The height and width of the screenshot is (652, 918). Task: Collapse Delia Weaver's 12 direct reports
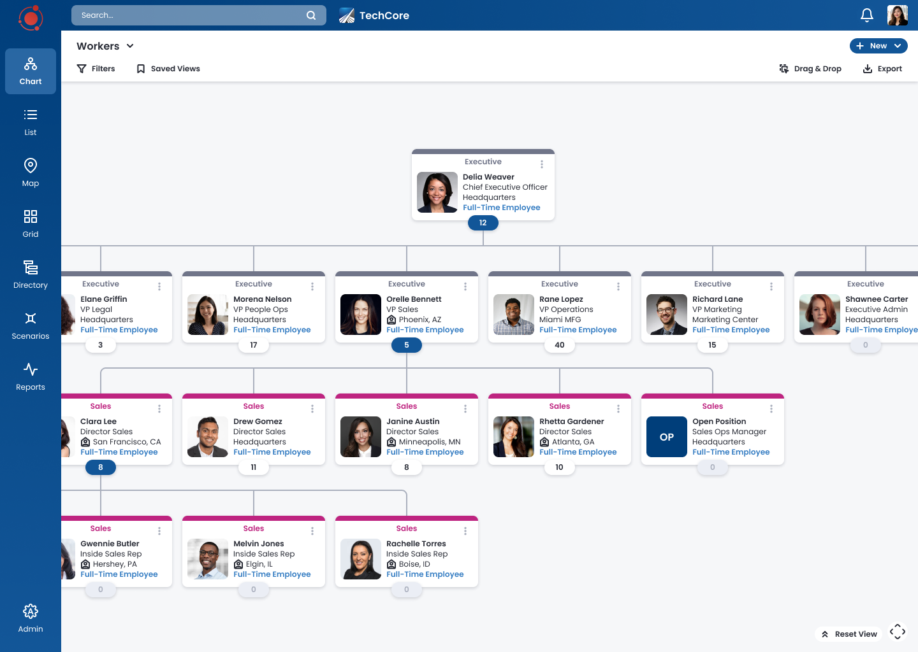click(x=483, y=223)
